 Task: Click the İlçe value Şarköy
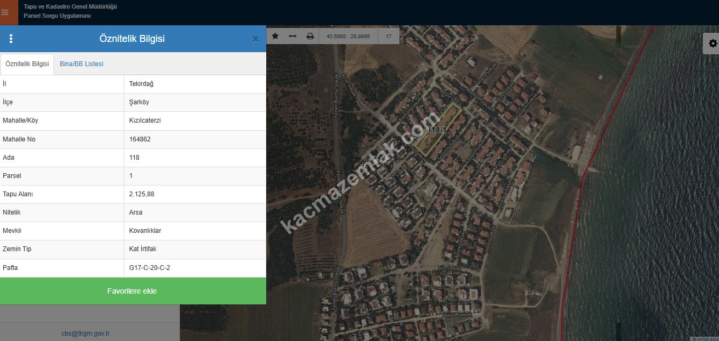click(x=139, y=102)
